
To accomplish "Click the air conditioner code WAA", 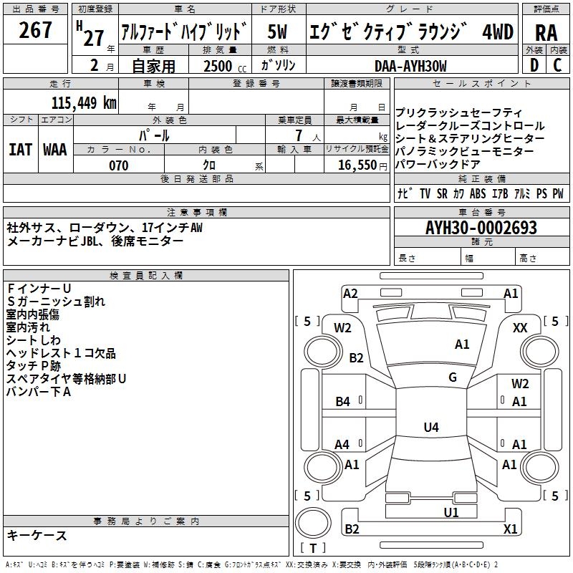I will click(55, 150).
